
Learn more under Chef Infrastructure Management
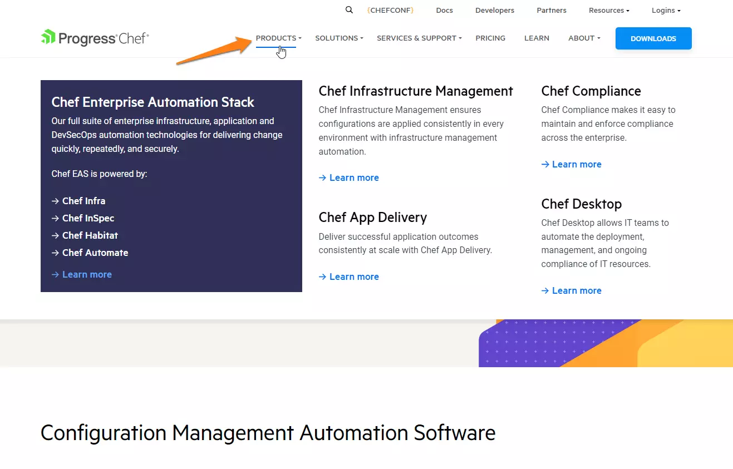pos(349,177)
